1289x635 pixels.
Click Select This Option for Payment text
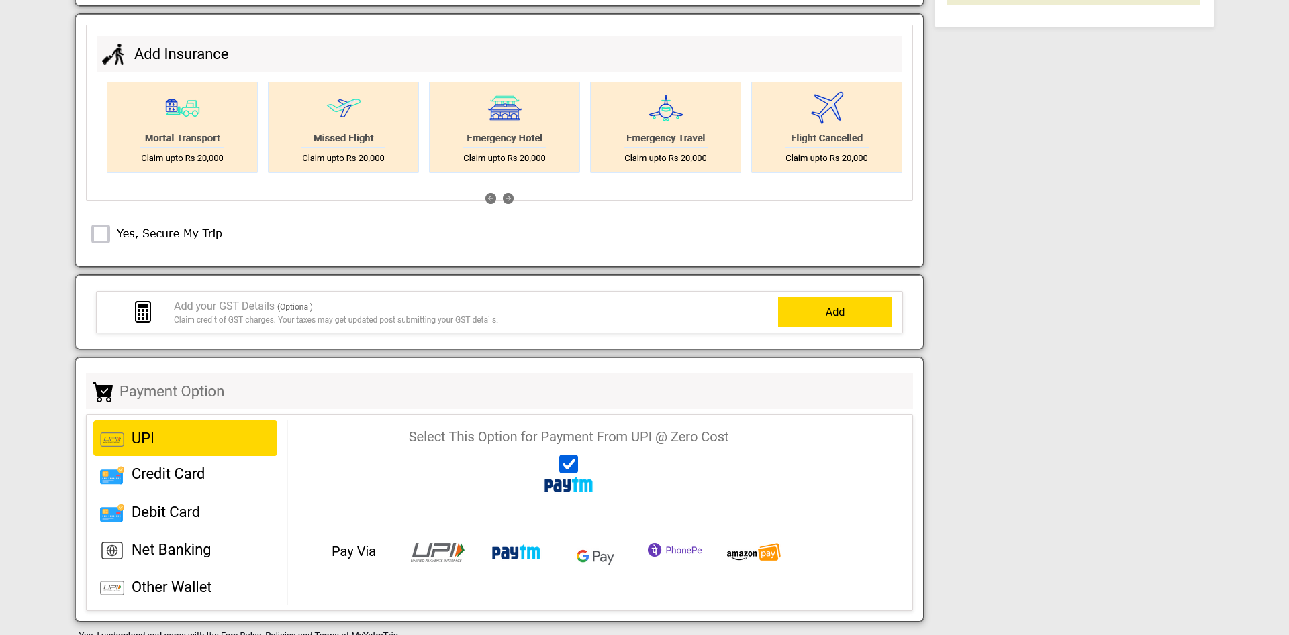click(x=569, y=437)
